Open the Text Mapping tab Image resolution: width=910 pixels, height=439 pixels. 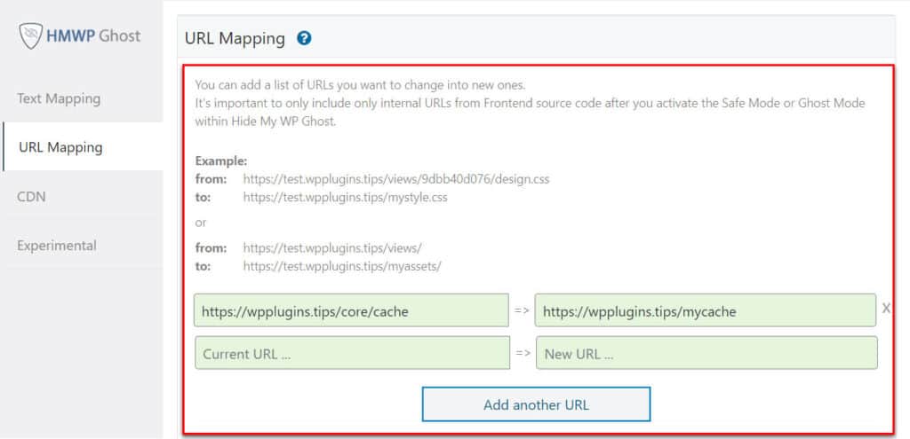pyautogui.click(x=59, y=98)
